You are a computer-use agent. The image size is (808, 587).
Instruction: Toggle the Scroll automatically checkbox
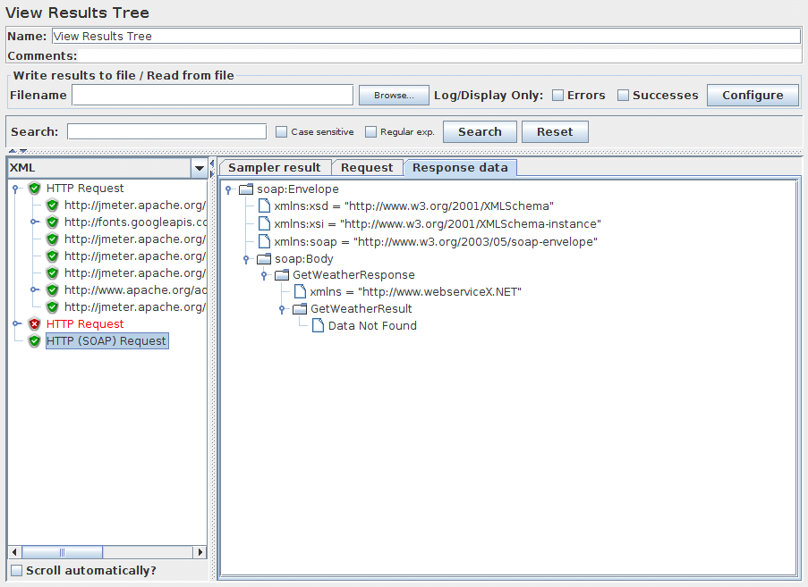pos(15,569)
